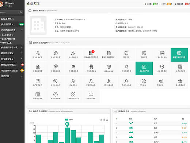Open the warning triangle hazard tile

coord(73,55)
